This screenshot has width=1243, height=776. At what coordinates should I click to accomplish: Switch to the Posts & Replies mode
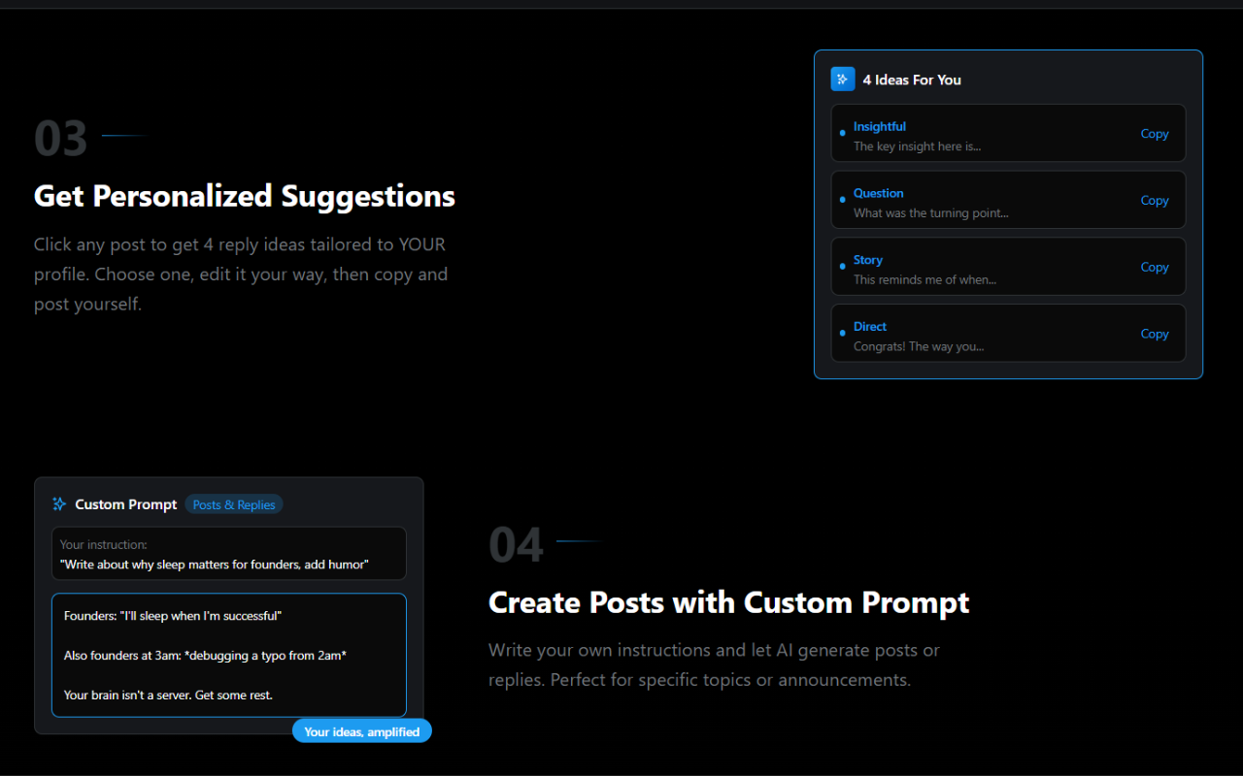pos(234,503)
